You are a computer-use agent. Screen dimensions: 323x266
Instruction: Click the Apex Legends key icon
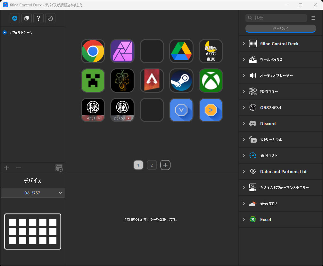[x=152, y=81]
